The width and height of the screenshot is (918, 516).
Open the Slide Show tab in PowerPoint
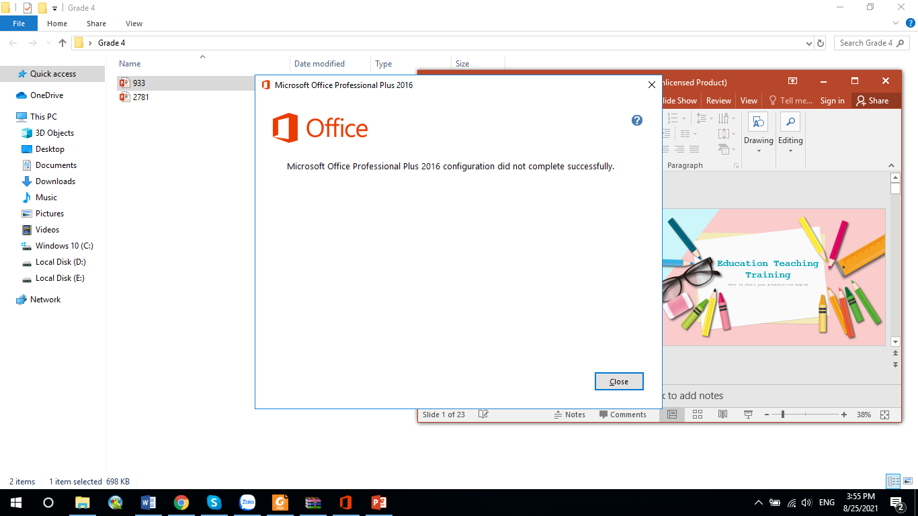tap(680, 101)
